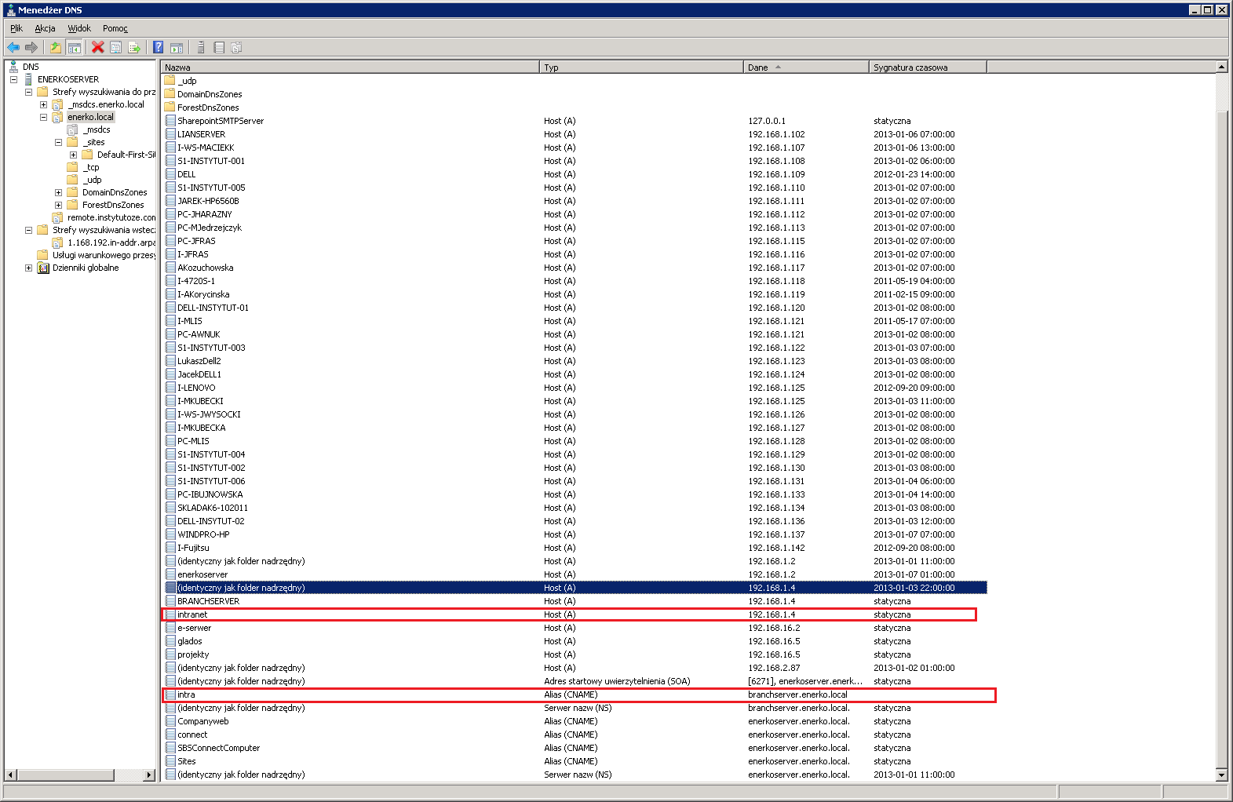Viewport: 1233px width, 802px height.
Task: Click the _msdcs.enerko.local zone icon
Action: [x=57, y=104]
